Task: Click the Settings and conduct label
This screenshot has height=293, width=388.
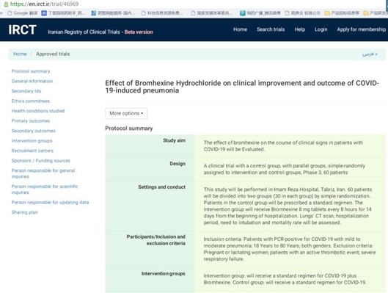Action: [x=162, y=187]
